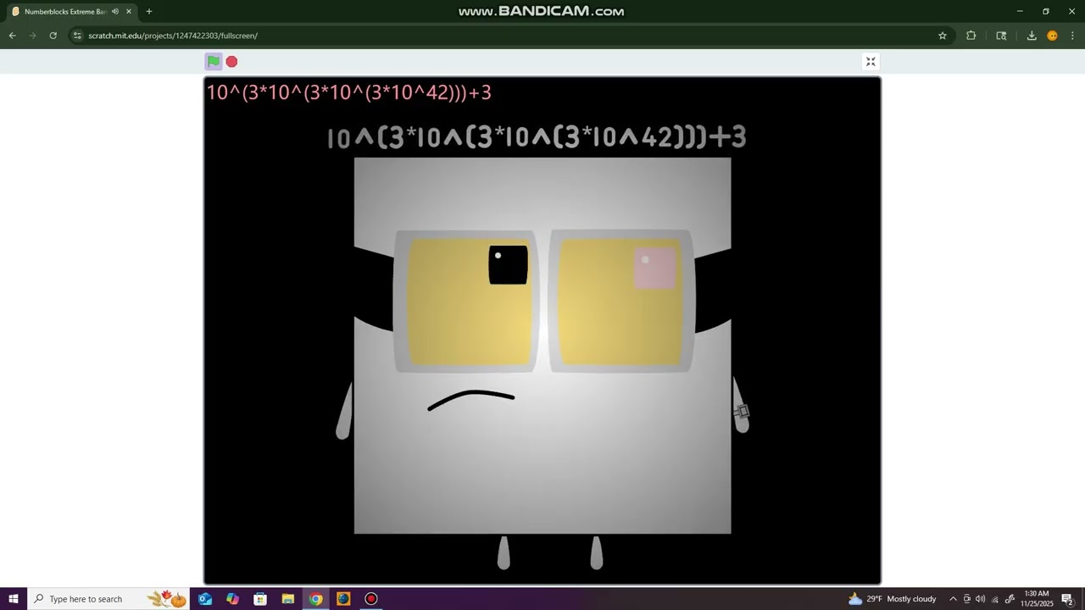Click the character's curved mouth
Viewport: 1085px width, 610px height.
point(471,399)
